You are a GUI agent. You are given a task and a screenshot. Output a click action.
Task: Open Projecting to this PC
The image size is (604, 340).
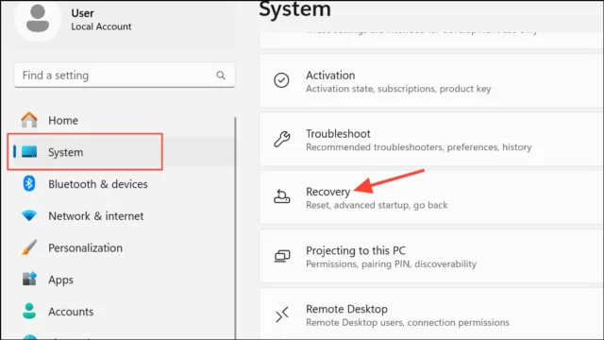click(x=431, y=256)
